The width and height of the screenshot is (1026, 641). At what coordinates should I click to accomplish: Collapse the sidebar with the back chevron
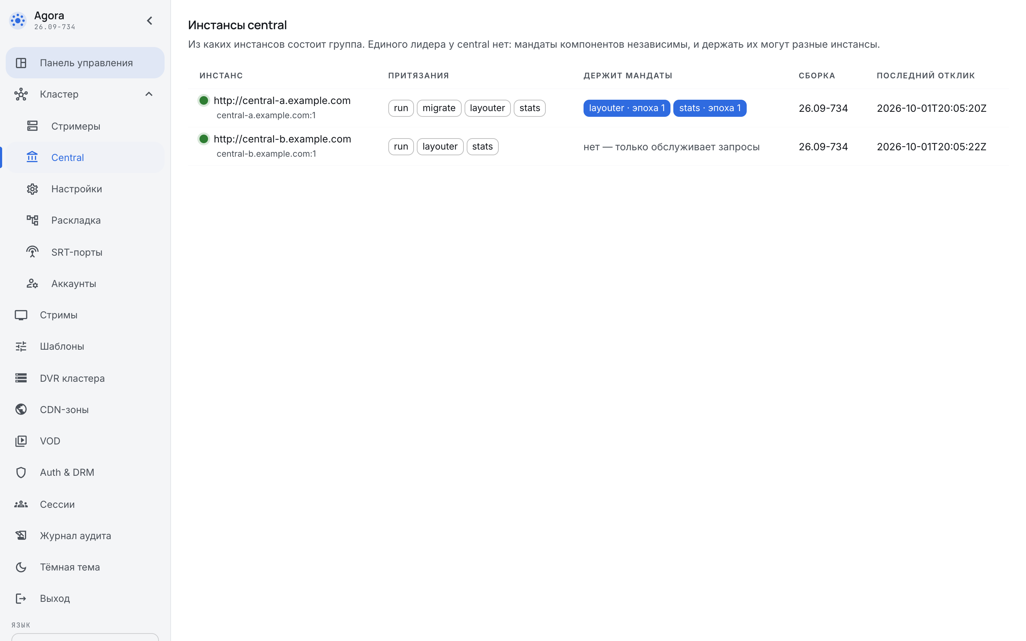149,20
